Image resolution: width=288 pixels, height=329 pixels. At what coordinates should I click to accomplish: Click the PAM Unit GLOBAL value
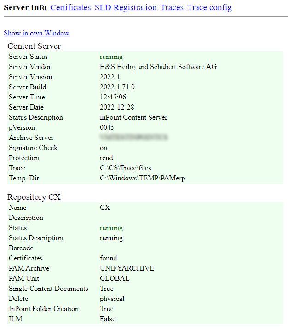tap(115, 278)
